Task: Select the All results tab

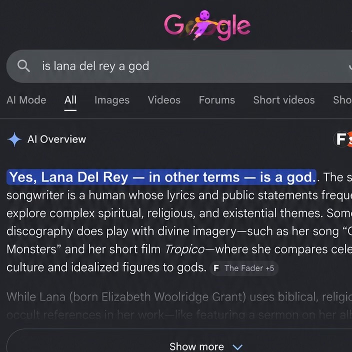Action: coord(70,100)
